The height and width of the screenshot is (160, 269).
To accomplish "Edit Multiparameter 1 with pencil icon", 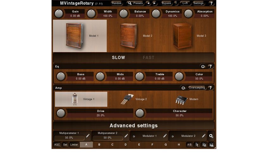I will 88,136.
